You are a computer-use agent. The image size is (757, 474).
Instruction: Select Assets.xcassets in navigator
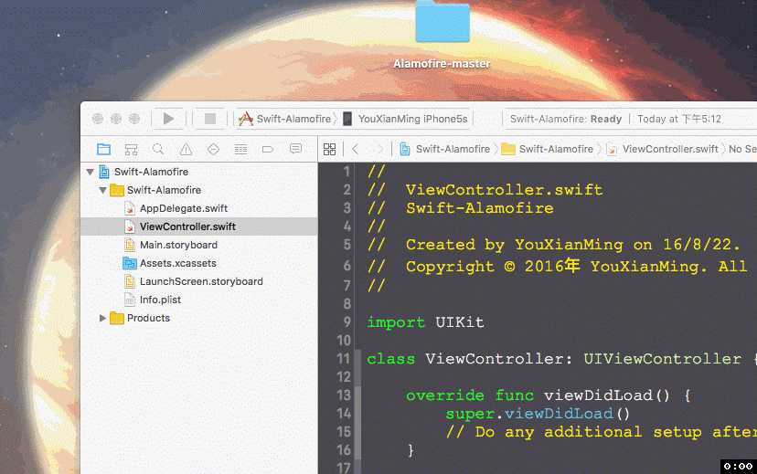(199, 263)
